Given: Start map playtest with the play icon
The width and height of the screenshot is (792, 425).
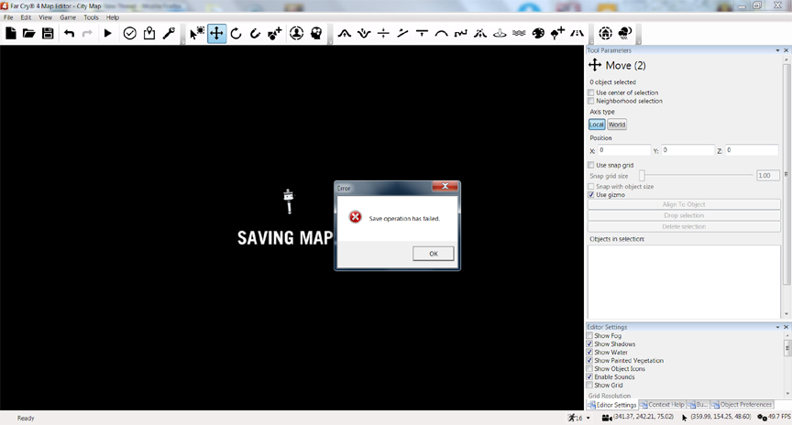Looking at the screenshot, I should point(107,33).
